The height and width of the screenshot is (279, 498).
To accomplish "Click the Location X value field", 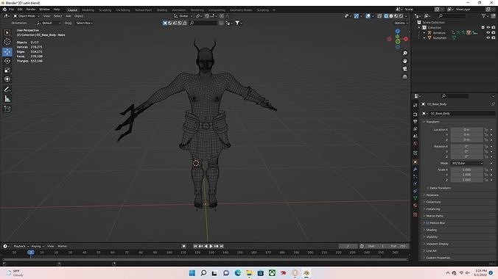I will click(466, 130).
